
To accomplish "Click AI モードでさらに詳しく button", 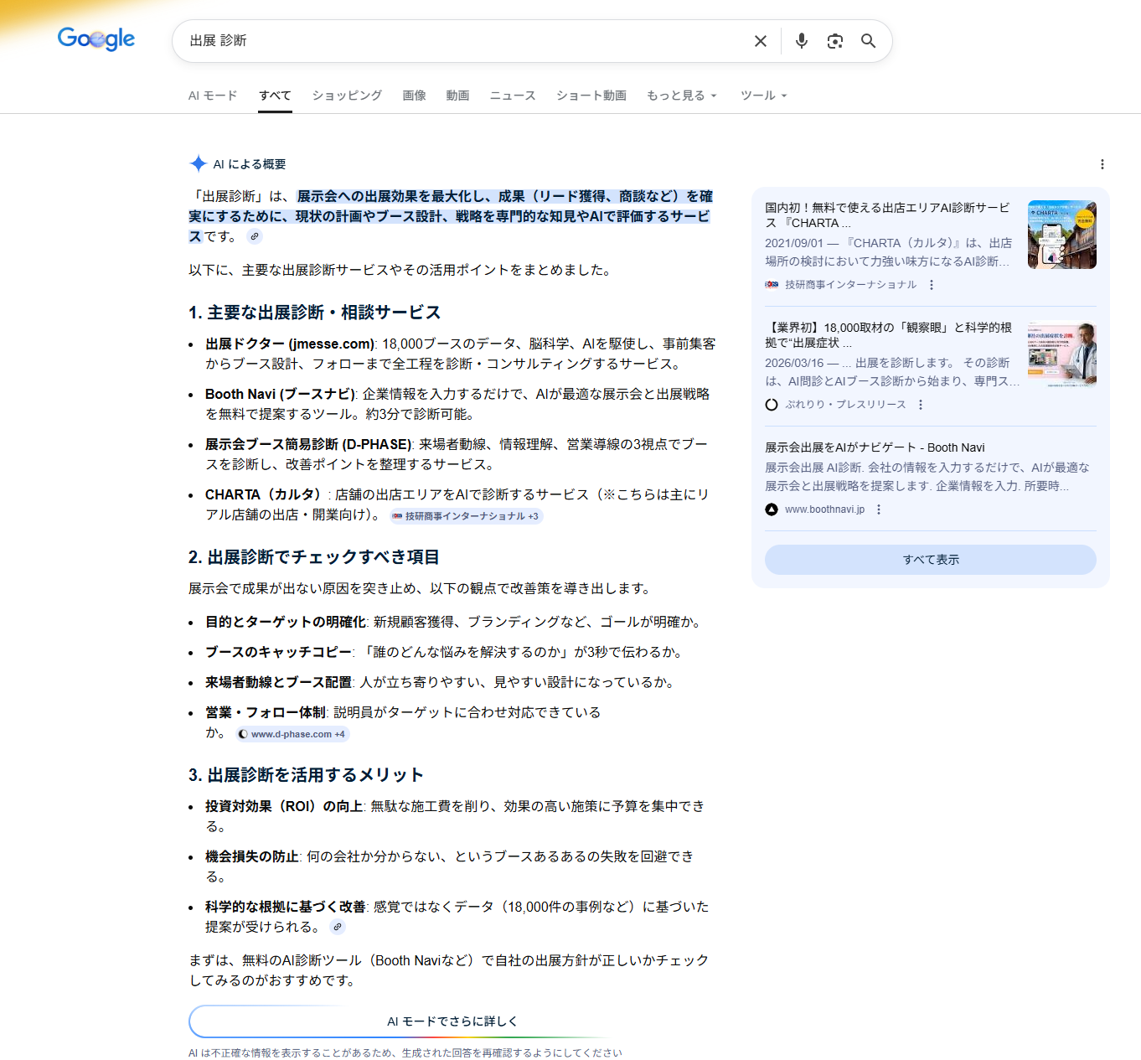I will pos(452,1021).
